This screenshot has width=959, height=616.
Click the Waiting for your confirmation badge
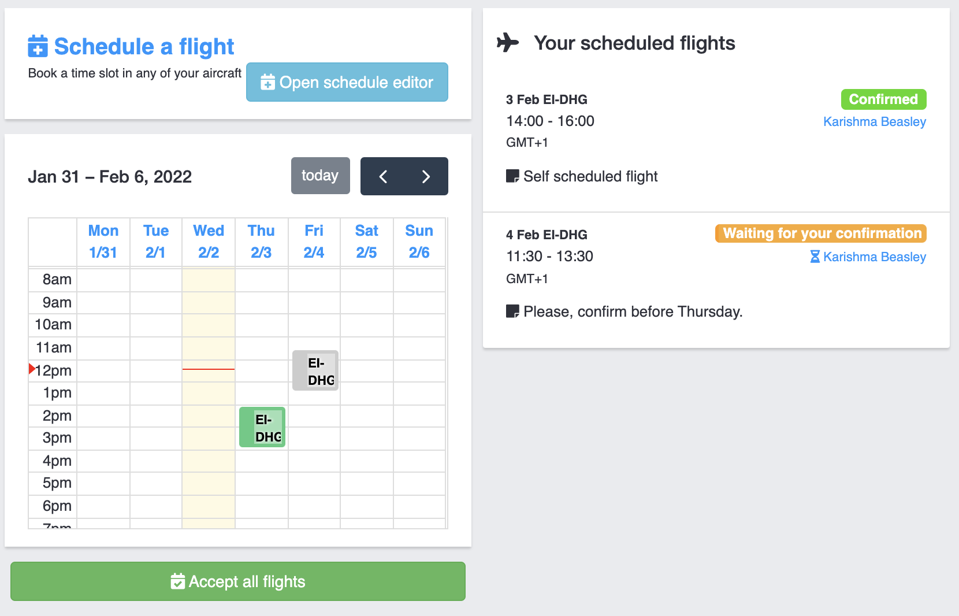pyautogui.click(x=820, y=233)
